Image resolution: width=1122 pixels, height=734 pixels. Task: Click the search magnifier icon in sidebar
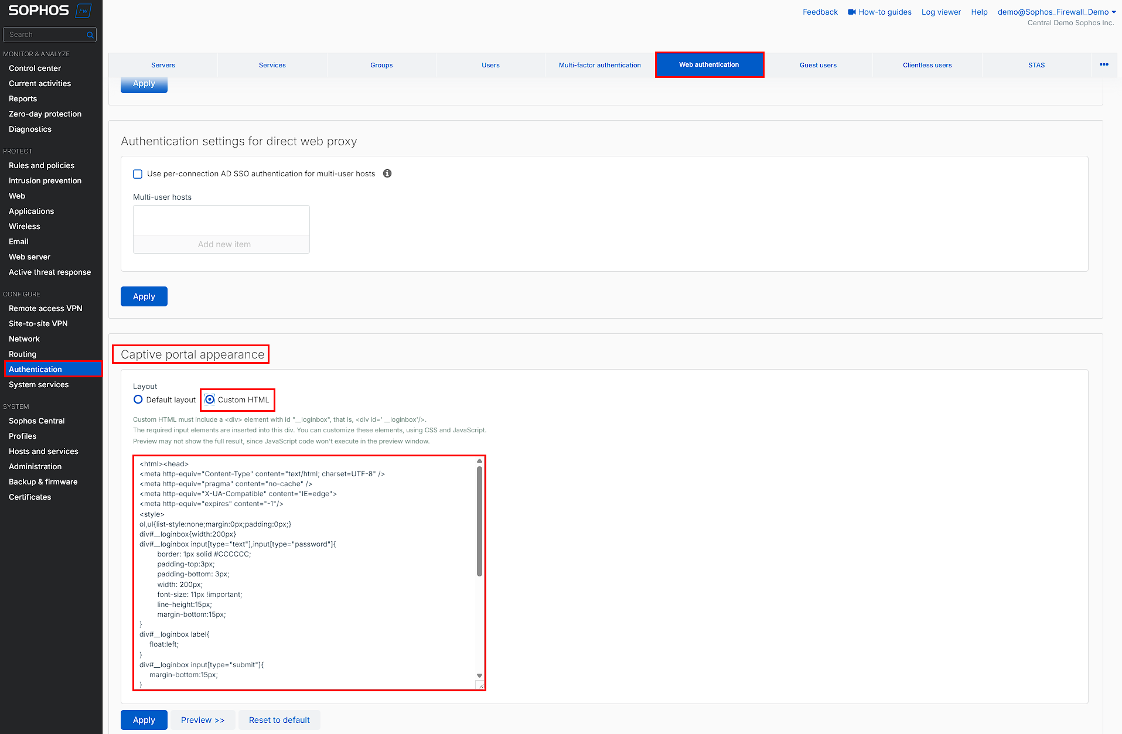pos(90,35)
